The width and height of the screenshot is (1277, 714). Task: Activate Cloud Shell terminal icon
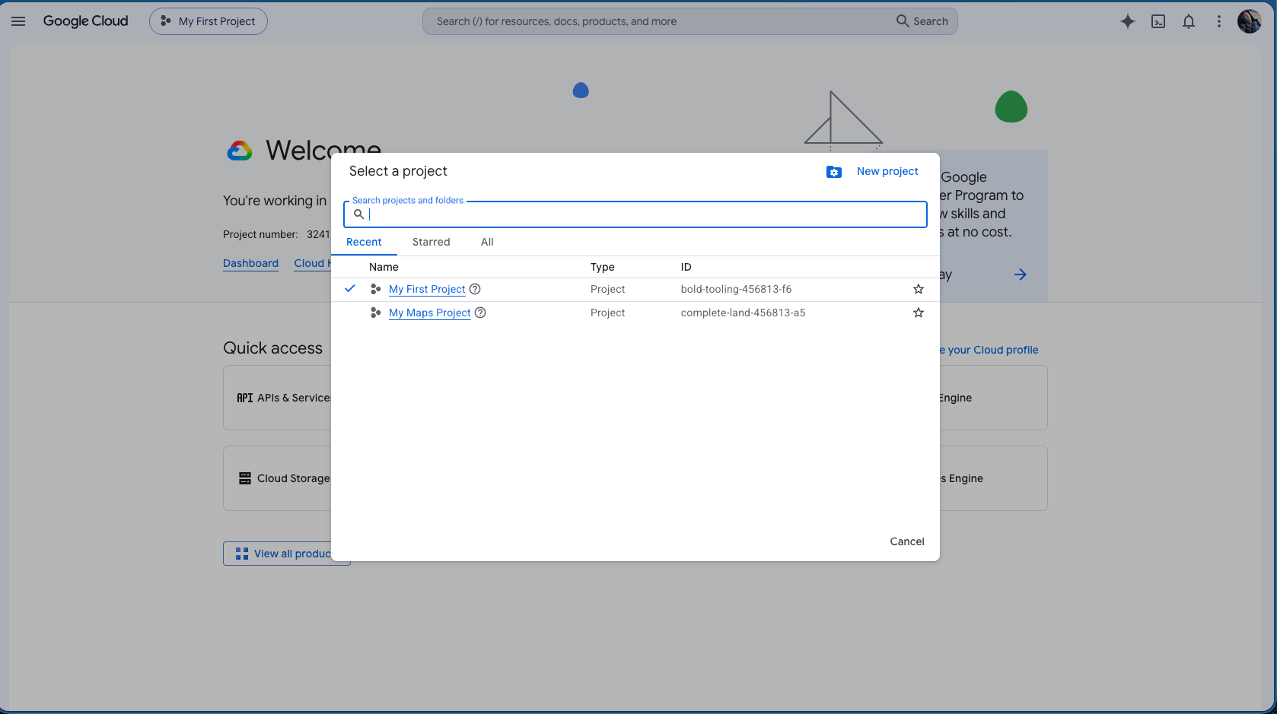click(x=1158, y=21)
